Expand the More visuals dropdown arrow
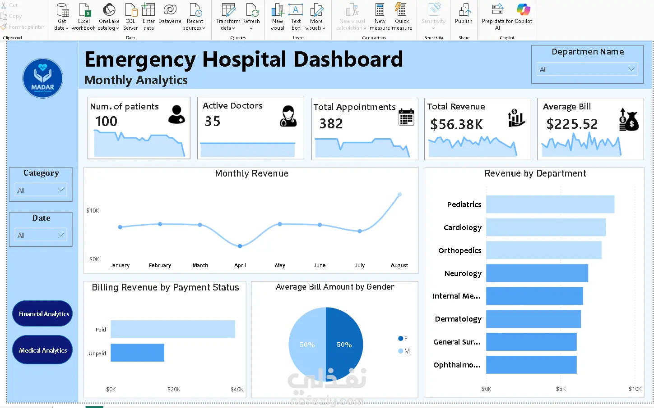Image resolution: width=654 pixels, height=408 pixels. [x=324, y=28]
